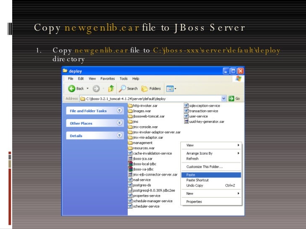Expand File and Folder Tasks panel
The image size is (306, 229).
click(119, 110)
